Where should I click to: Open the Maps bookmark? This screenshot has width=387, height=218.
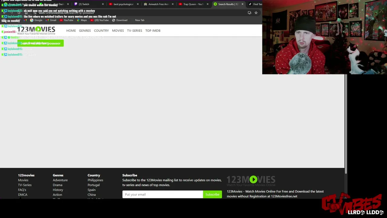pyautogui.click(x=82, y=20)
